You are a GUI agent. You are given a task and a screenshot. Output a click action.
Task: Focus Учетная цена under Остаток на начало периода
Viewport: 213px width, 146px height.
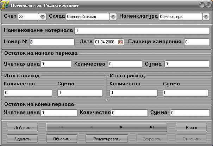[x=56, y=64]
